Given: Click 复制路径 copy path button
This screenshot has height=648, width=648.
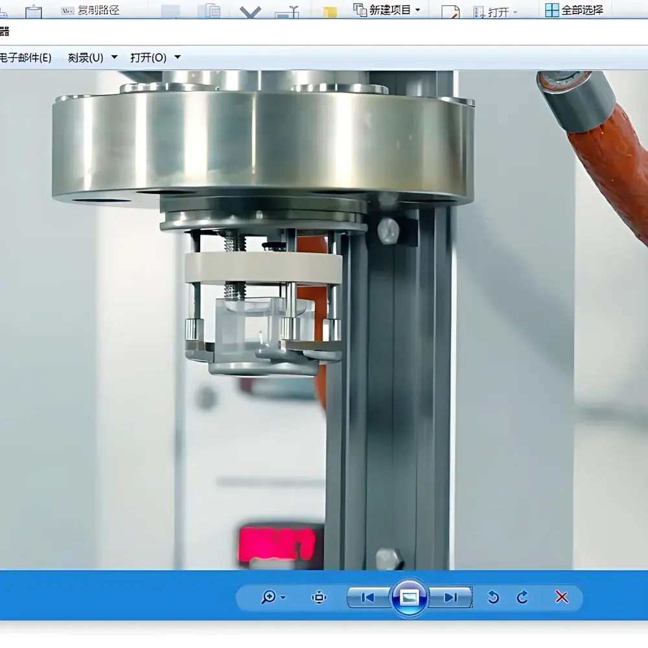Looking at the screenshot, I should pos(91,10).
